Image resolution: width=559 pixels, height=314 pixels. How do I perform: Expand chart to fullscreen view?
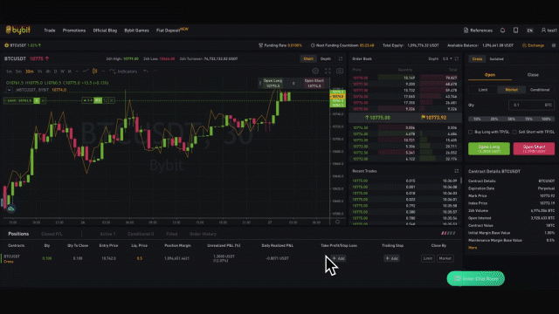[328, 72]
